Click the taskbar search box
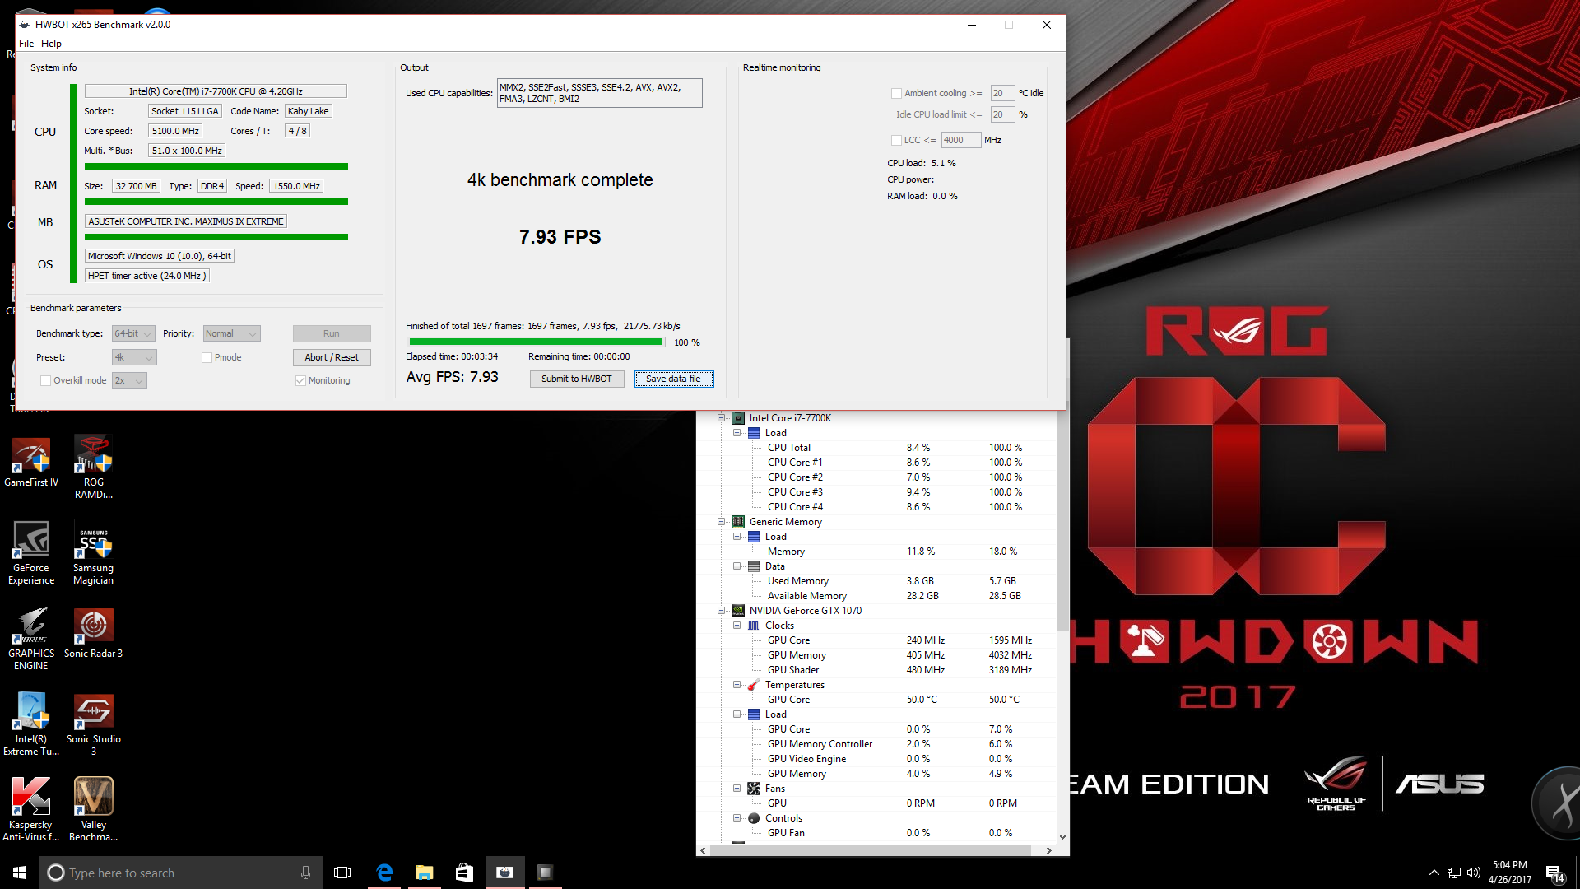The width and height of the screenshot is (1580, 889). point(181,873)
